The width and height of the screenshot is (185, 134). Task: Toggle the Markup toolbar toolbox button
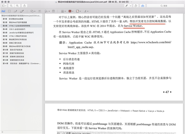tap(143, 6)
